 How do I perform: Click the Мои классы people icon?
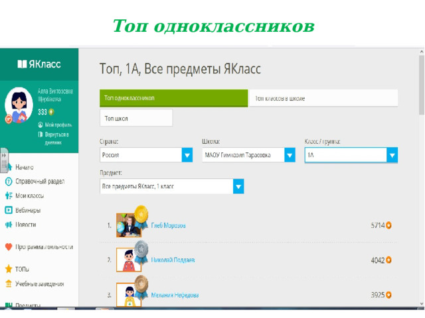9,195
